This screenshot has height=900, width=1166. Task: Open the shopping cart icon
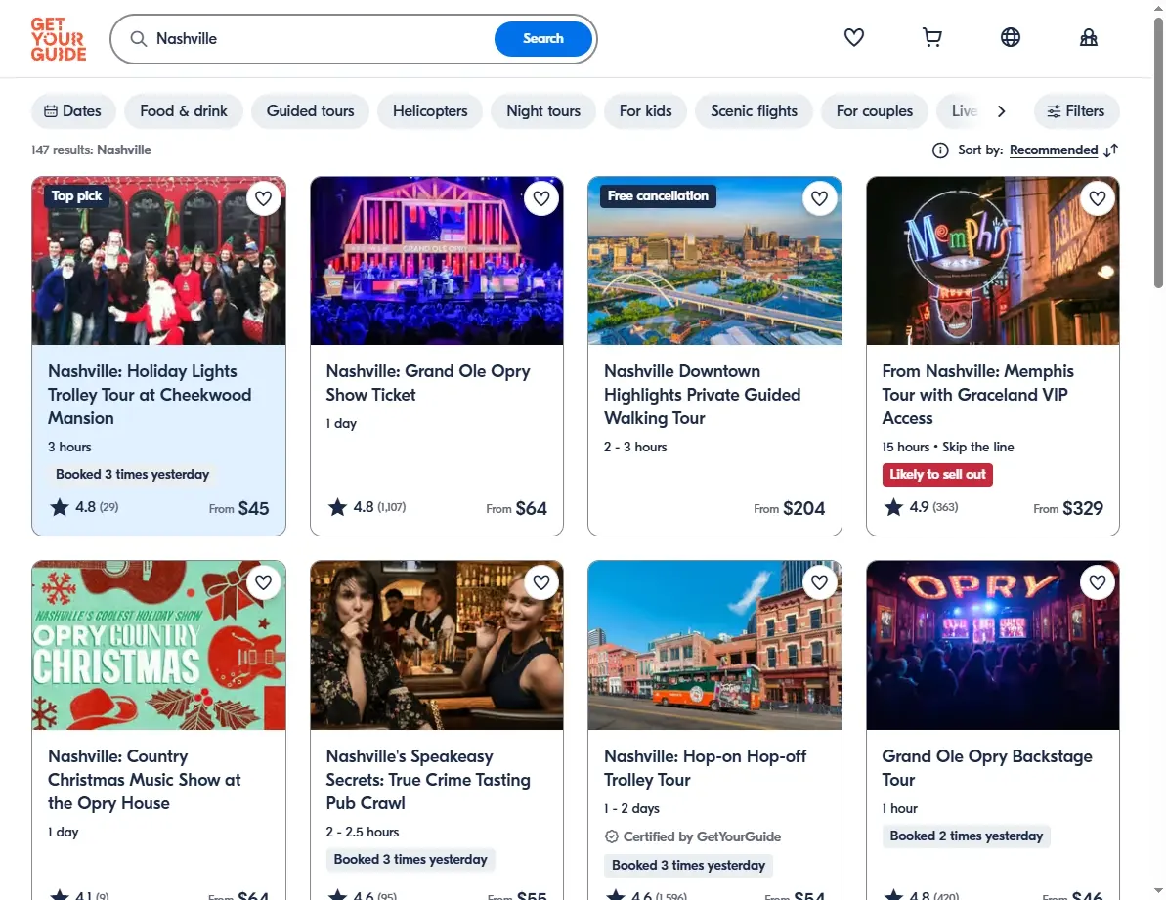tap(931, 37)
